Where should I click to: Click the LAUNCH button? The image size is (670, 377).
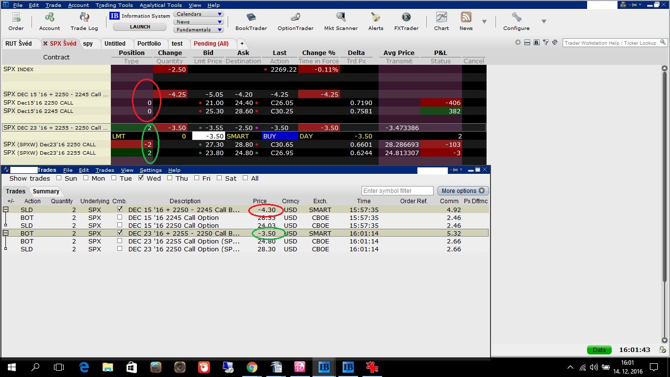140,27
